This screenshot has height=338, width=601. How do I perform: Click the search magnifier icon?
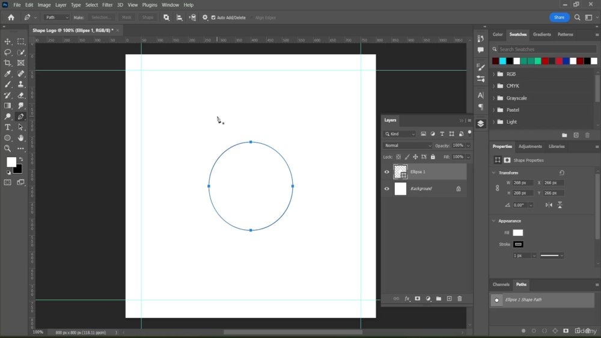[577, 17]
